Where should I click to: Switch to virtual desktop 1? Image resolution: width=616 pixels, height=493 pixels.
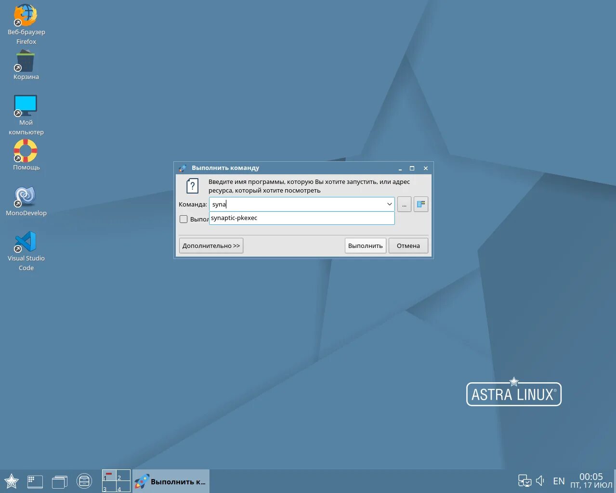pyautogui.click(x=109, y=476)
